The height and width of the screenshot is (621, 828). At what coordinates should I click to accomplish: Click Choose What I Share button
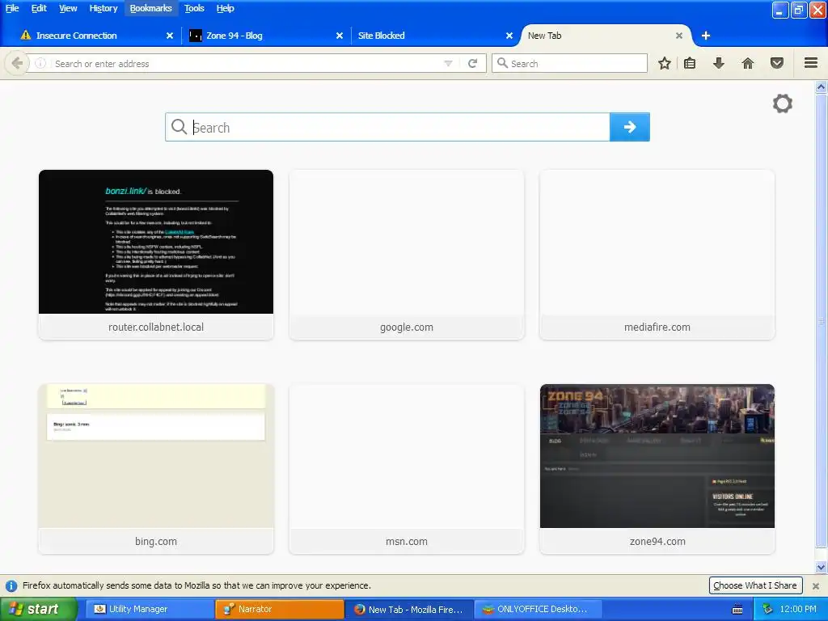(755, 585)
